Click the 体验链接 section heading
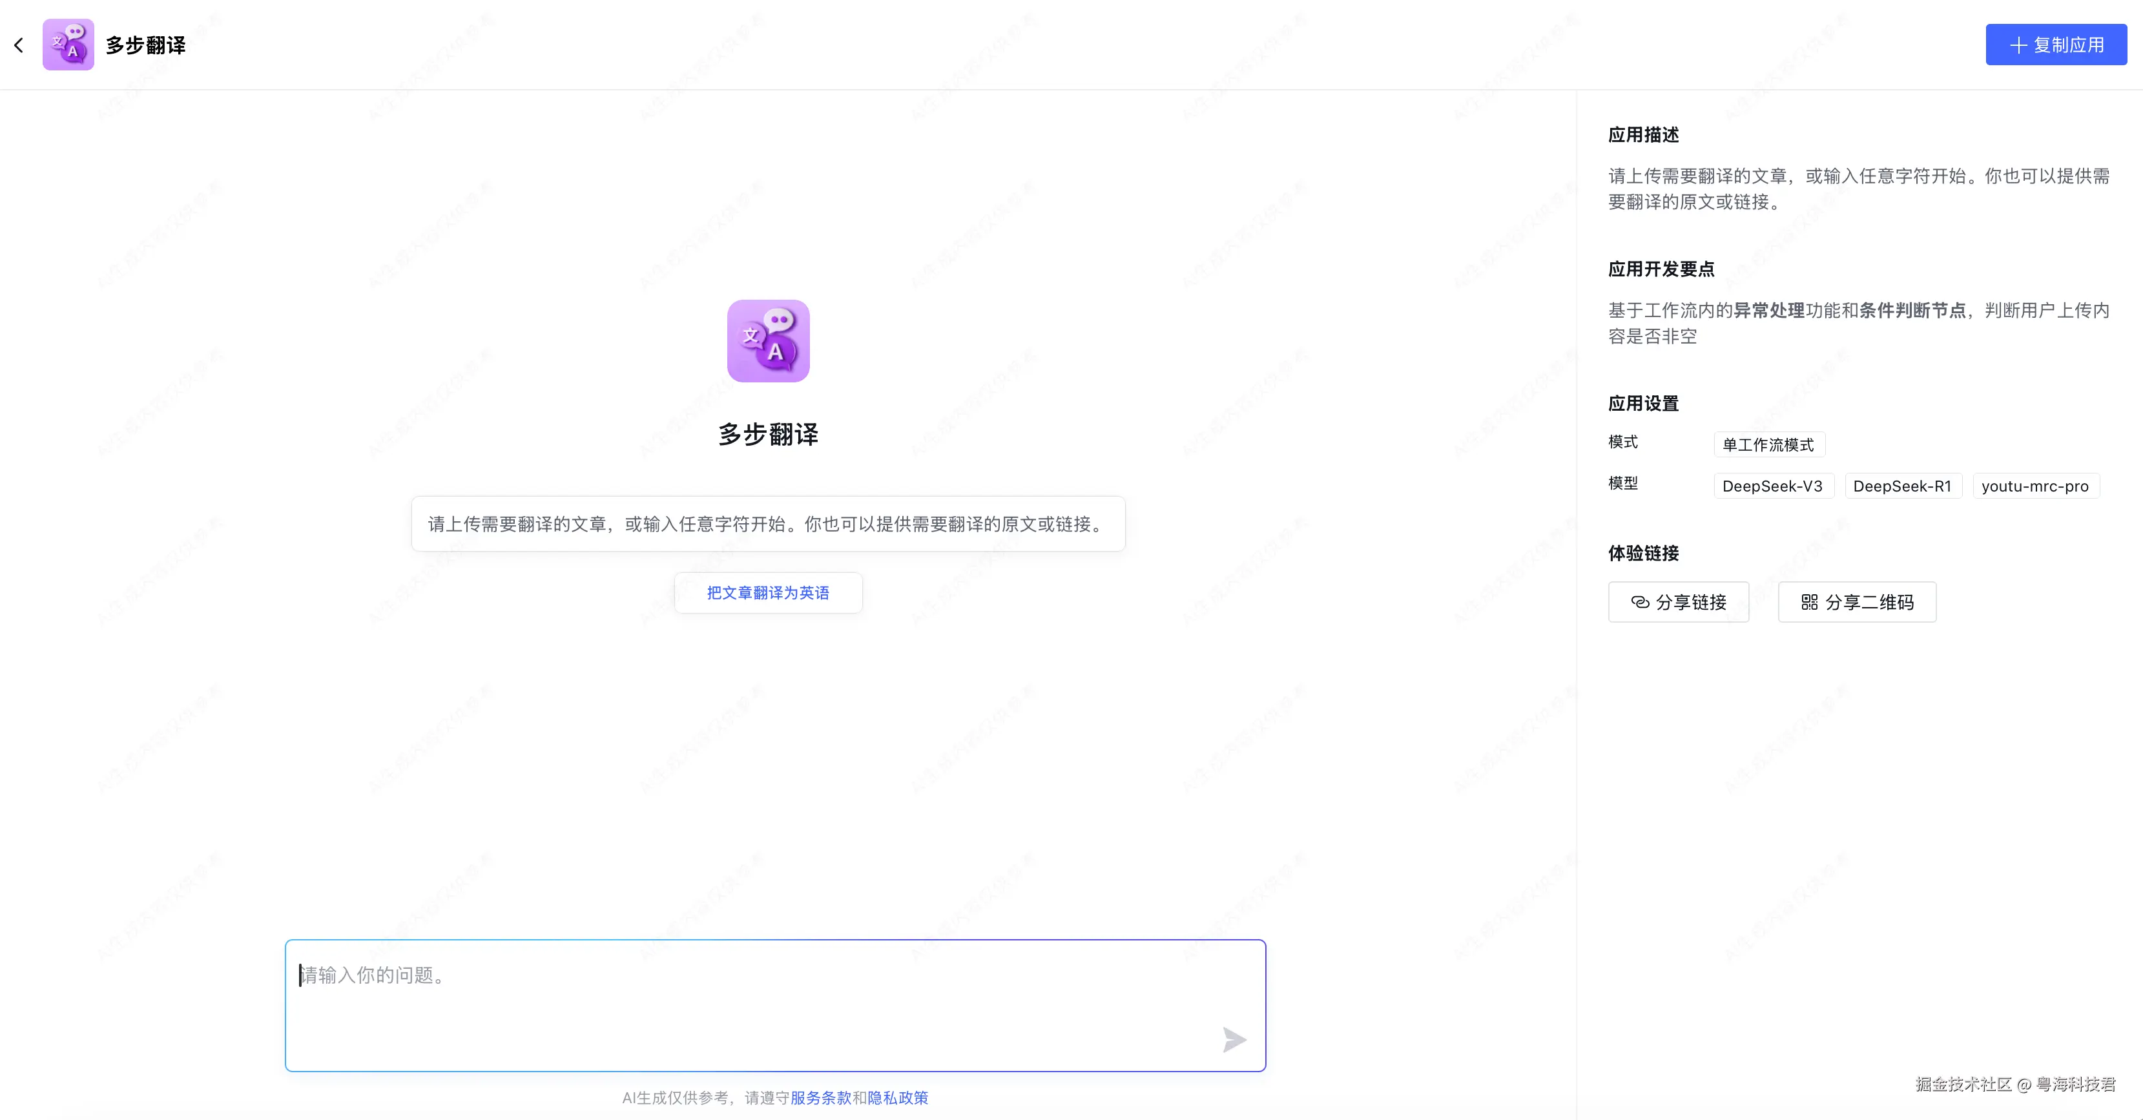2143x1120 pixels. pos(1643,554)
